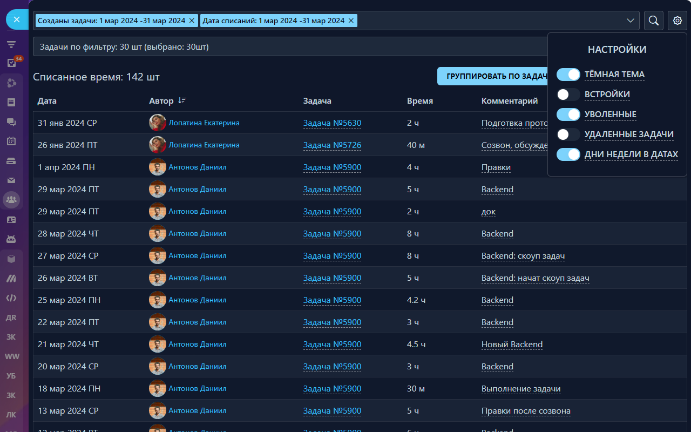Screen dimensions: 691x432
Task: Open the cube icon in the sidebar
Action: [11, 259]
